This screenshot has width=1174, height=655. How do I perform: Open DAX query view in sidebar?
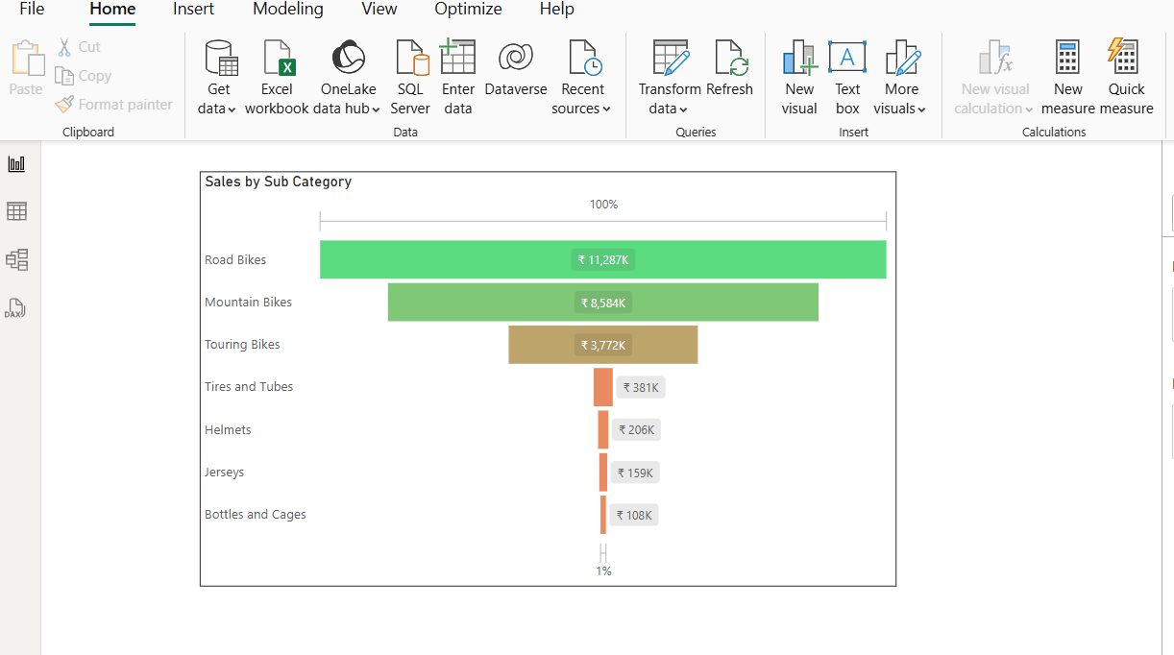tap(15, 307)
